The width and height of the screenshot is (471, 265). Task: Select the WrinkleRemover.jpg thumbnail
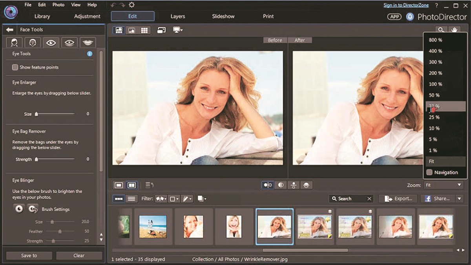pos(274,226)
